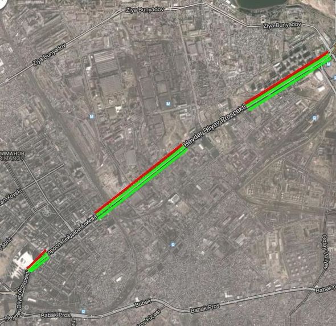Click the long red line in the avenue's middle section

point(138,178)
